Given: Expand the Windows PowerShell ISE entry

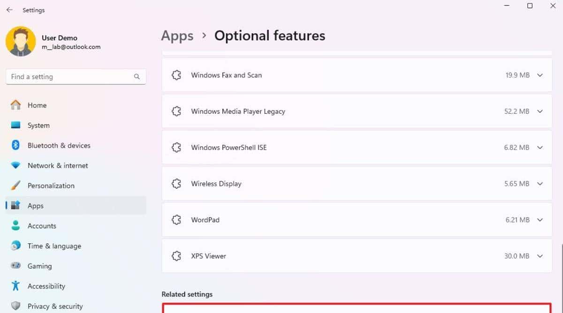Looking at the screenshot, I should [540, 147].
